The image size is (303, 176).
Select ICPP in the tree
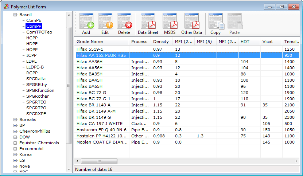click(x=31, y=55)
